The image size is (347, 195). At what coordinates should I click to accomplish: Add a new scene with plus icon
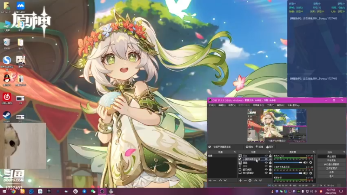click(x=210, y=180)
